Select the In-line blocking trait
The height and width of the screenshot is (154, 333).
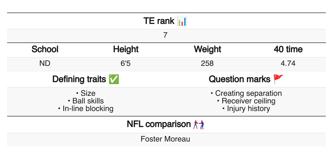coord(88,109)
